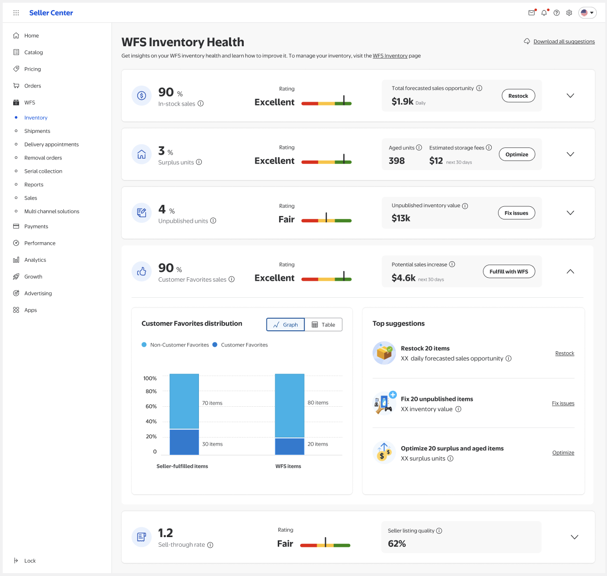Image resolution: width=607 pixels, height=576 pixels.
Task: Expand the In-stock sales card
Action: point(571,96)
